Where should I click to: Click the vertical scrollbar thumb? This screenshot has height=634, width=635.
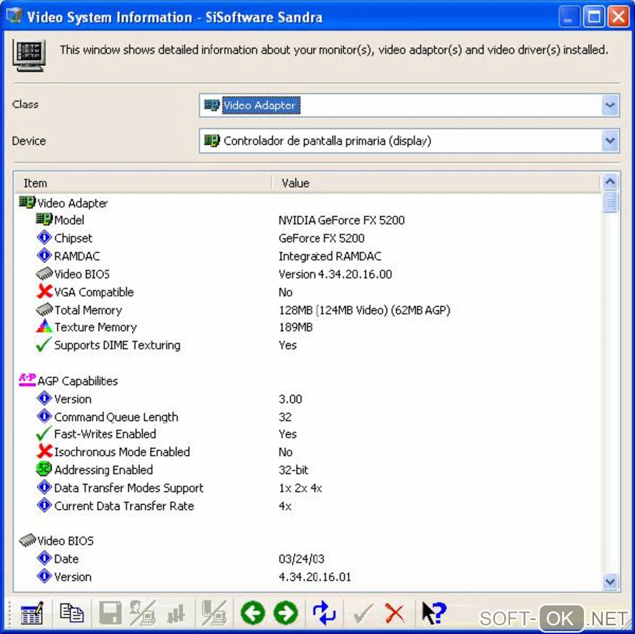[x=610, y=202]
